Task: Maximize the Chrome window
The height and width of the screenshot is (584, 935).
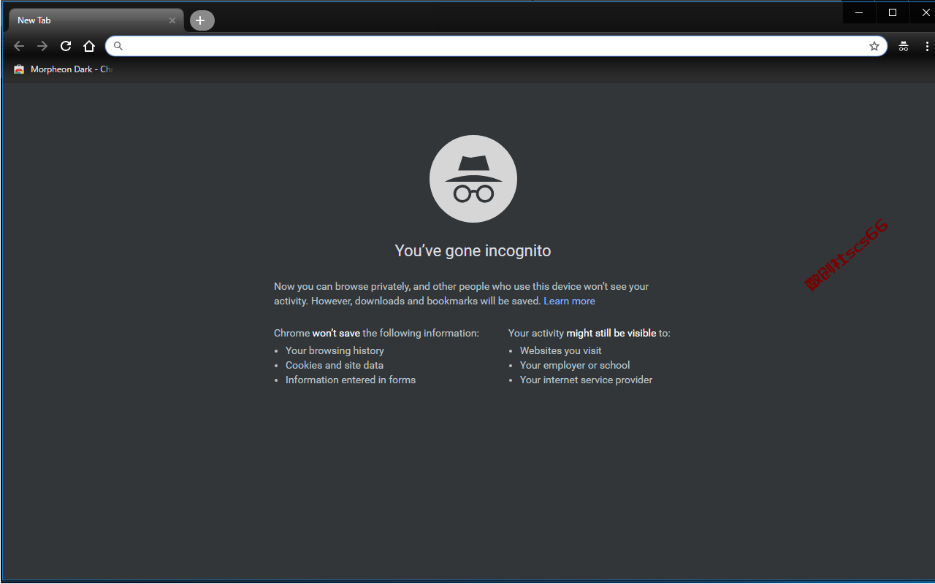Action: 892,12
